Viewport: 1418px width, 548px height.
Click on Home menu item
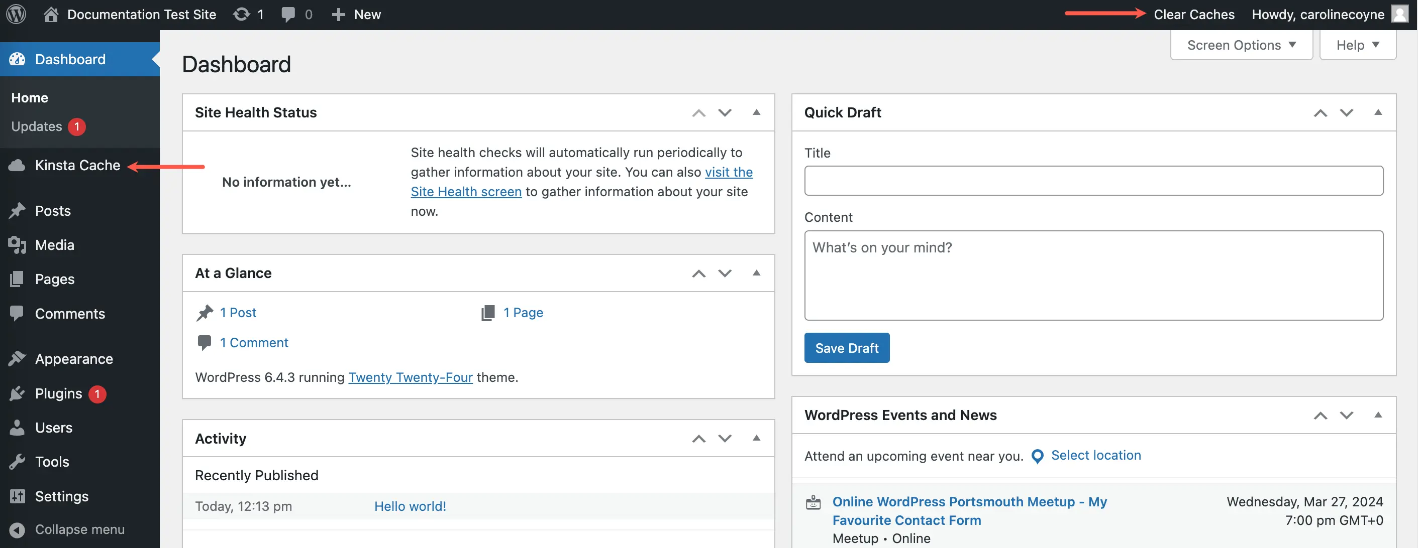pyautogui.click(x=29, y=97)
